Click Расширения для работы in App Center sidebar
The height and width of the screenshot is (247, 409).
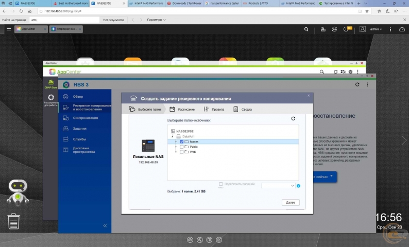(x=51, y=100)
